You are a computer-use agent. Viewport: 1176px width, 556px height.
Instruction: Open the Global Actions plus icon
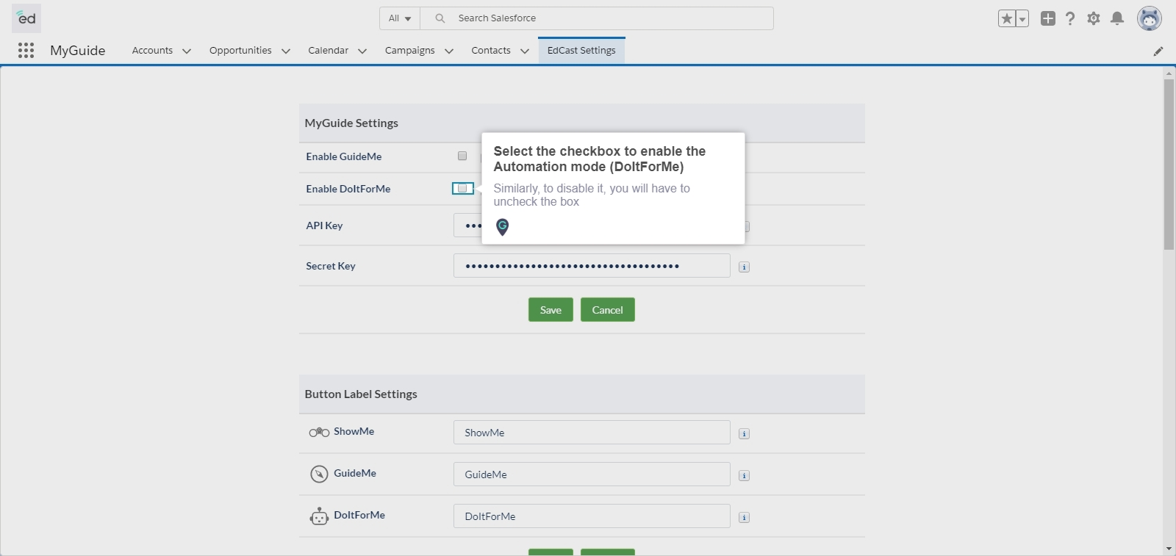(1048, 18)
